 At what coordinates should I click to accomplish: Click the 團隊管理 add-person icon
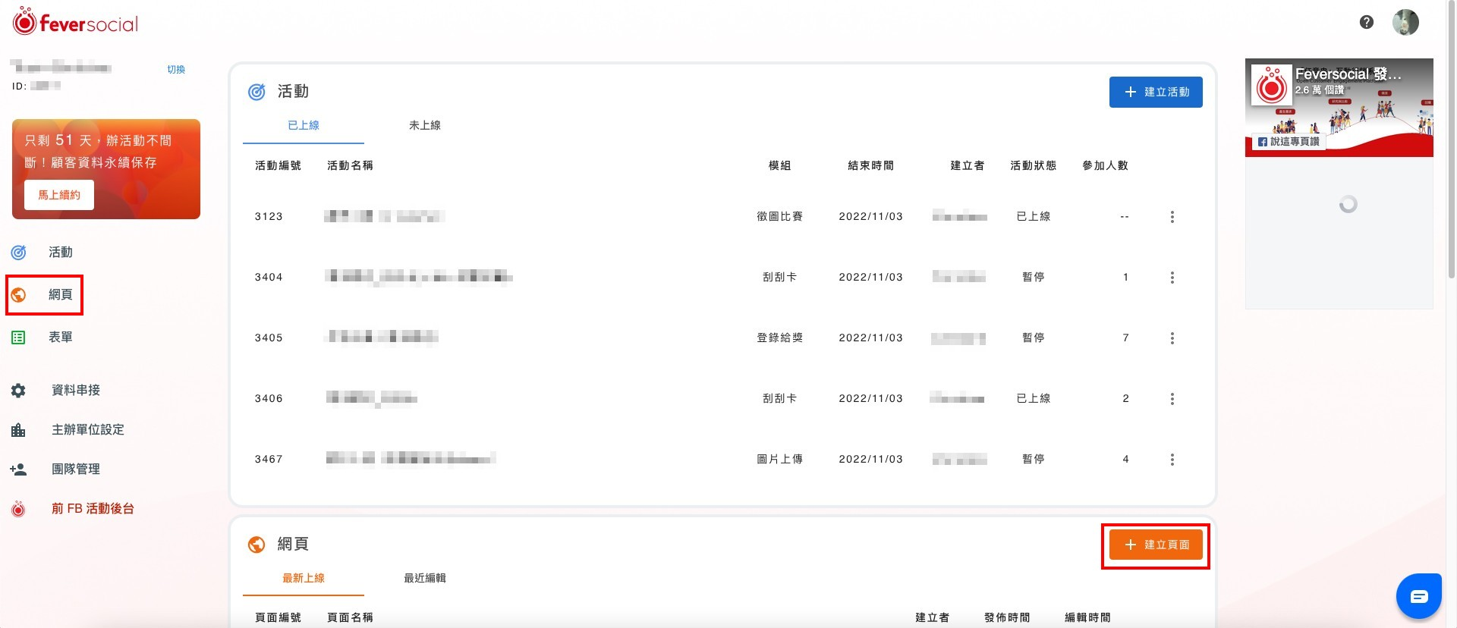[18, 469]
